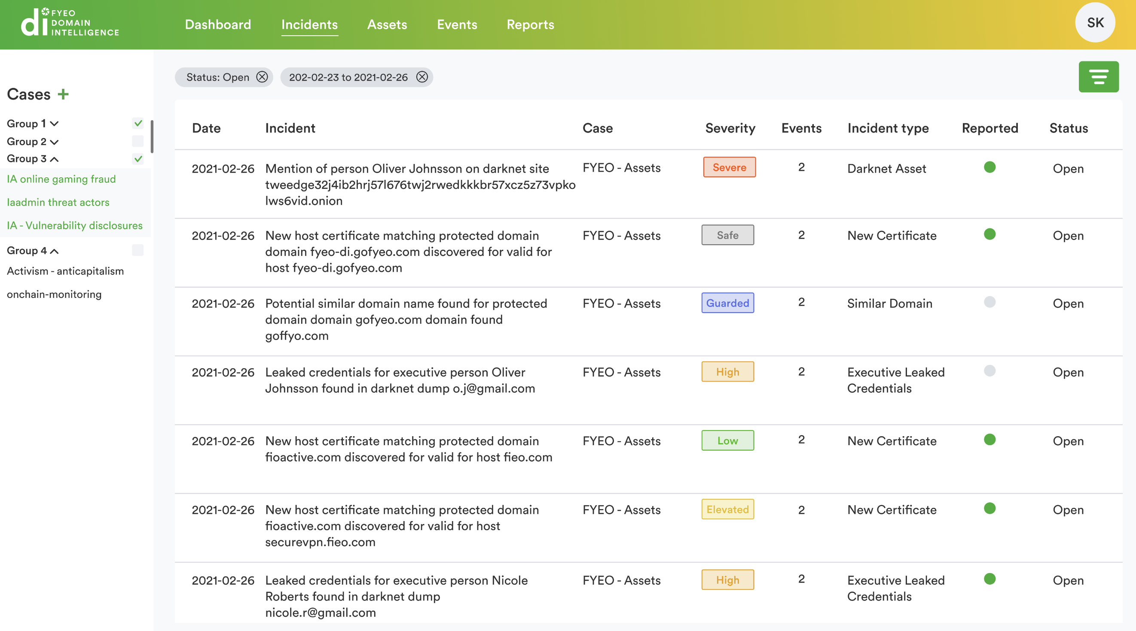The height and width of the screenshot is (631, 1136).
Task: Expand Group 2 with its chevron
Action: [55, 142]
